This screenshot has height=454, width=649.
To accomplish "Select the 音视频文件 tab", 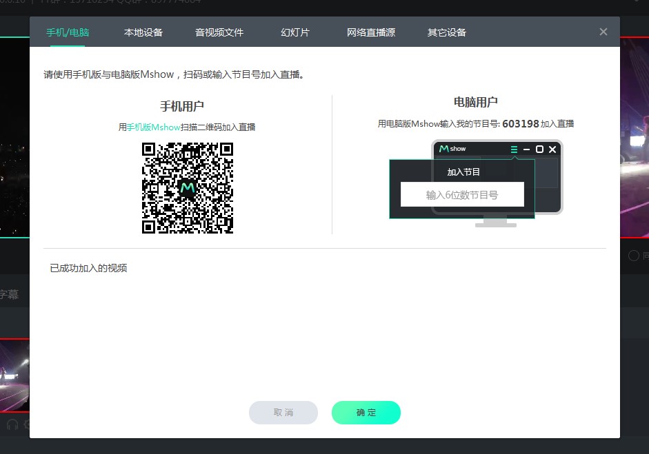I will (219, 32).
